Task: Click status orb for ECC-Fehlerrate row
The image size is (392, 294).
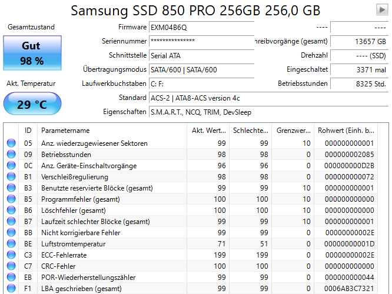Action: click(x=11, y=255)
